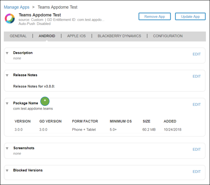This screenshot has height=185, width=210.
Task: Click the Teams Appdome Test breadcrumb text
Action: tap(57, 7)
